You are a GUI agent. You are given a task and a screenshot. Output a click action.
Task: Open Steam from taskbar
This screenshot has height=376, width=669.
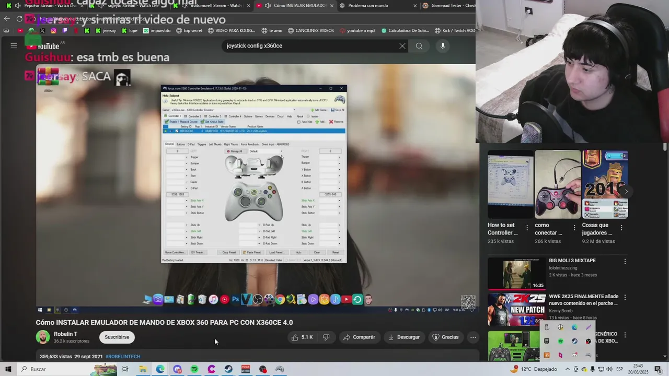tap(228, 369)
